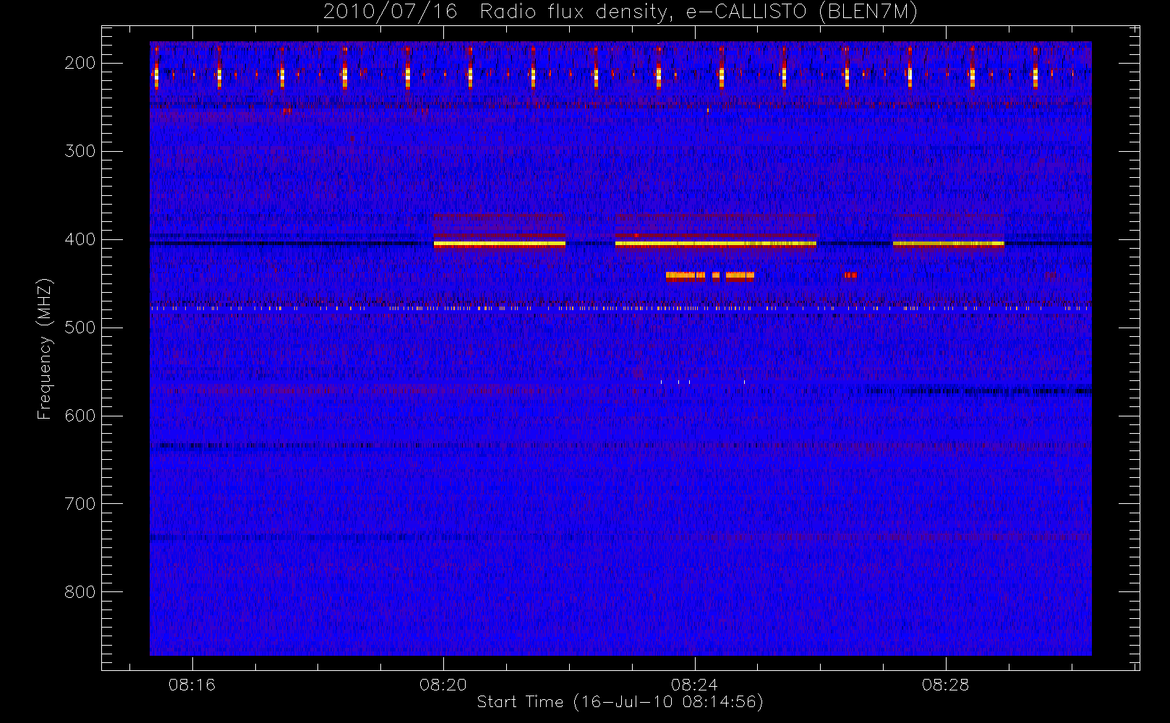1170x723 pixels.
Task: Click the 08:16 time tick label
Action: [x=192, y=685]
